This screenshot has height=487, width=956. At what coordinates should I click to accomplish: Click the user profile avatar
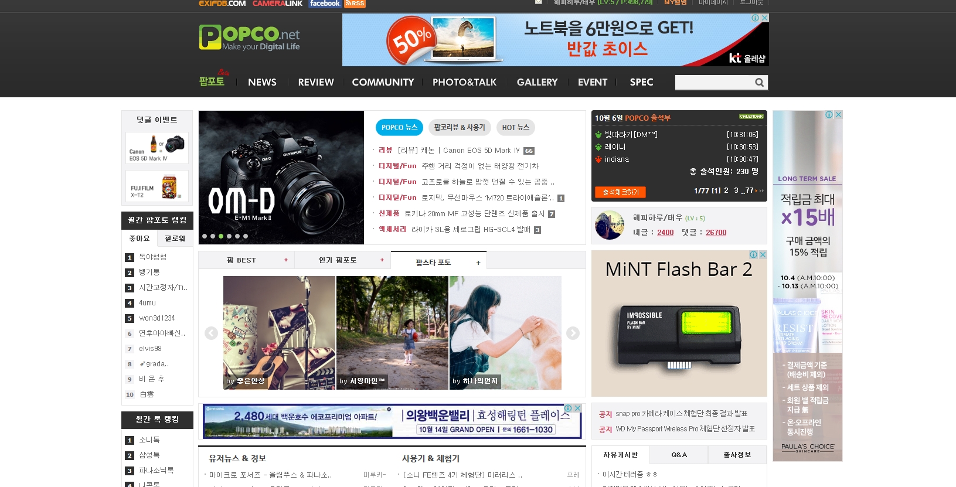(x=610, y=225)
